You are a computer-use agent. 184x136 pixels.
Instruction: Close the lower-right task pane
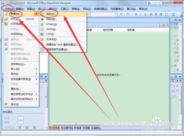pyautogui.click(x=180, y=77)
